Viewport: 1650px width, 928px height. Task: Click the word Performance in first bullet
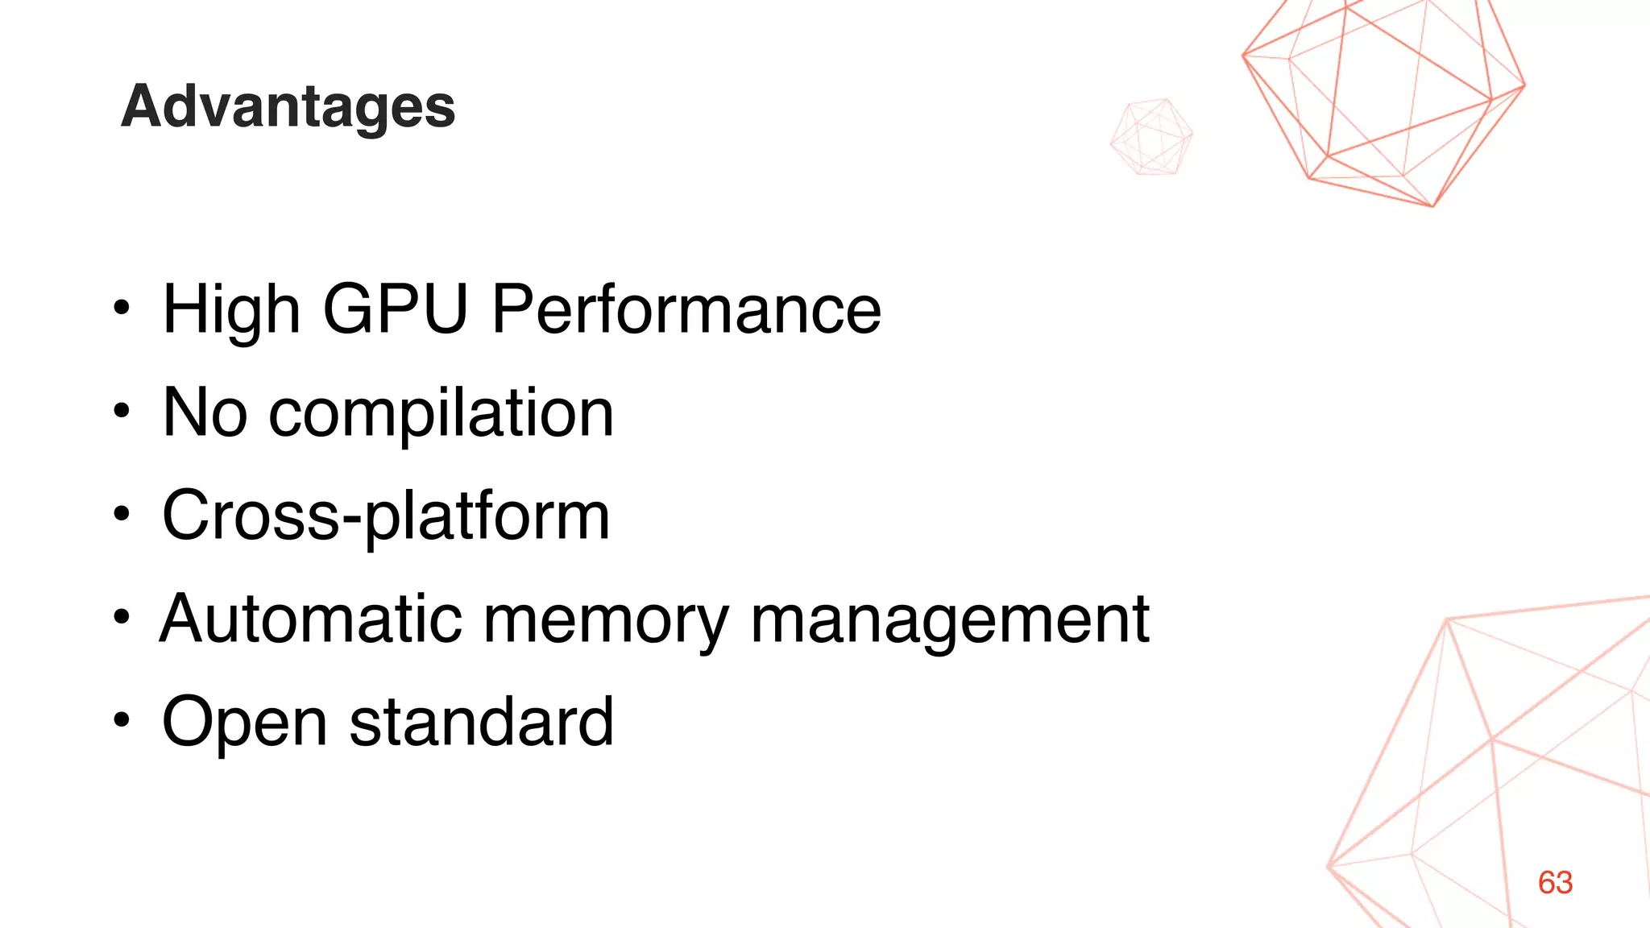pyautogui.click(x=686, y=309)
